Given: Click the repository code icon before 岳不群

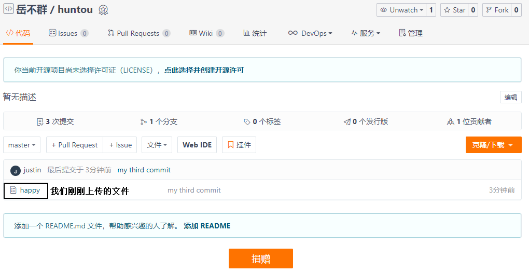Looking at the screenshot, I should (8, 9).
